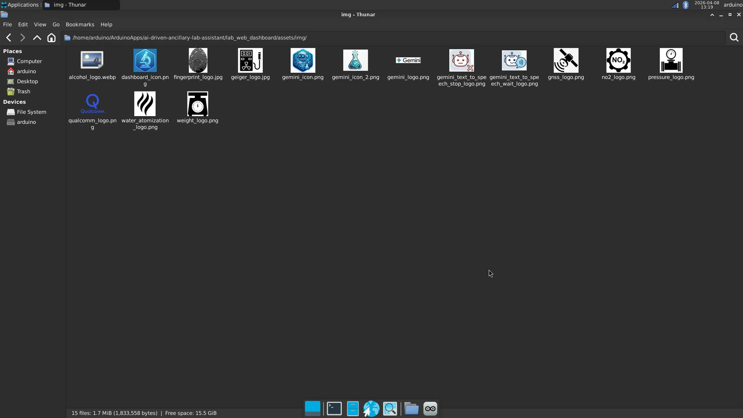Screen dimensions: 743x418
Task: Select the gemini_icon.png robot icon
Action: pyautogui.click(x=303, y=60)
